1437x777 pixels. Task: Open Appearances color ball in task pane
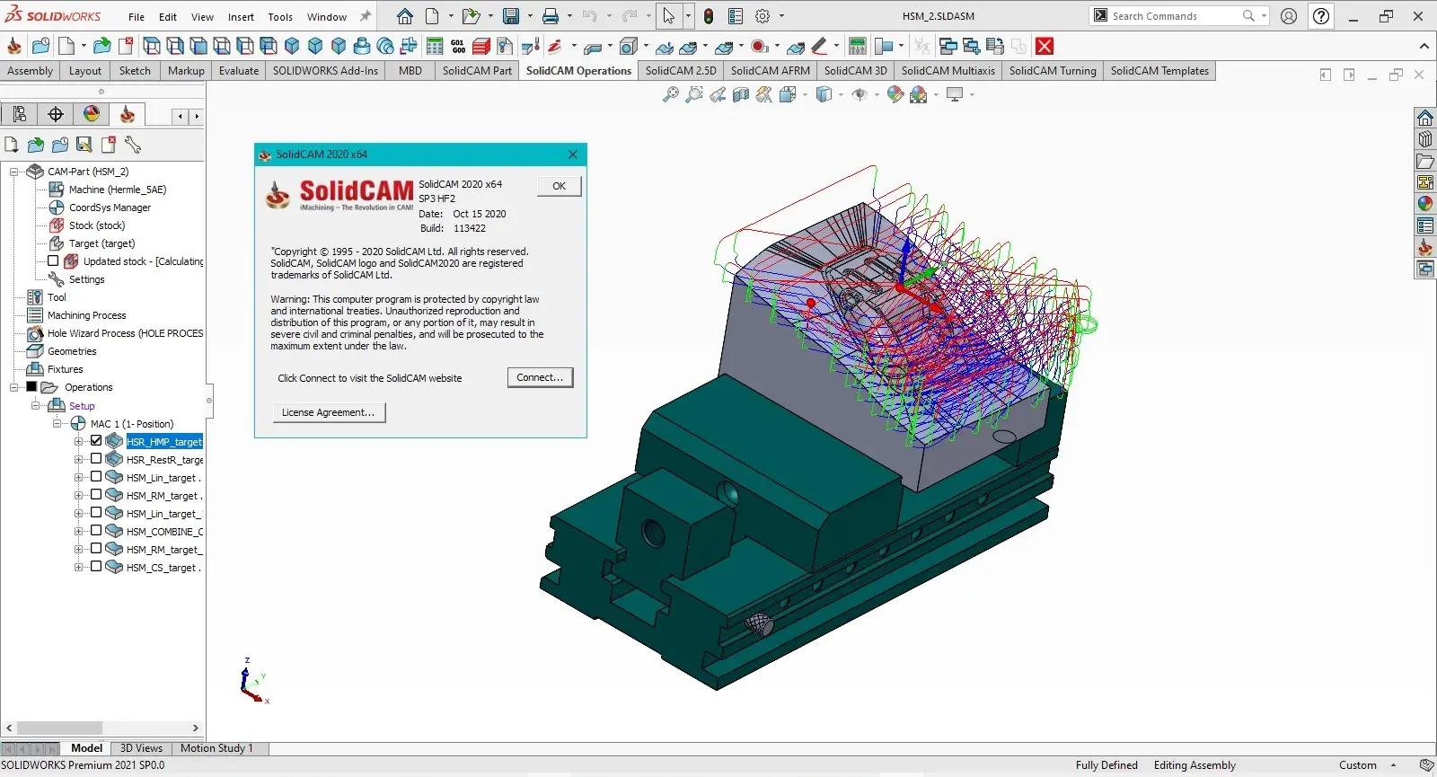click(1425, 204)
